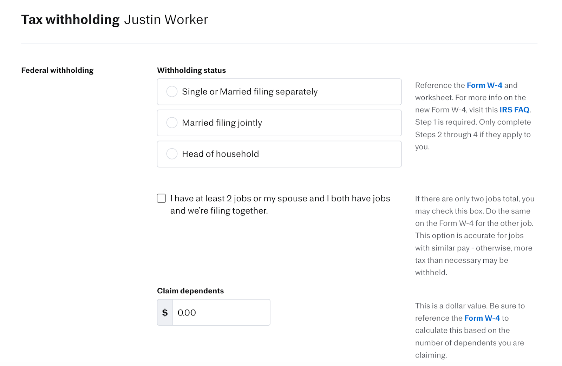Click the Tax withholding page heading
Image resolution: width=562 pixels, height=366 pixels.
[x=70, y=20]
